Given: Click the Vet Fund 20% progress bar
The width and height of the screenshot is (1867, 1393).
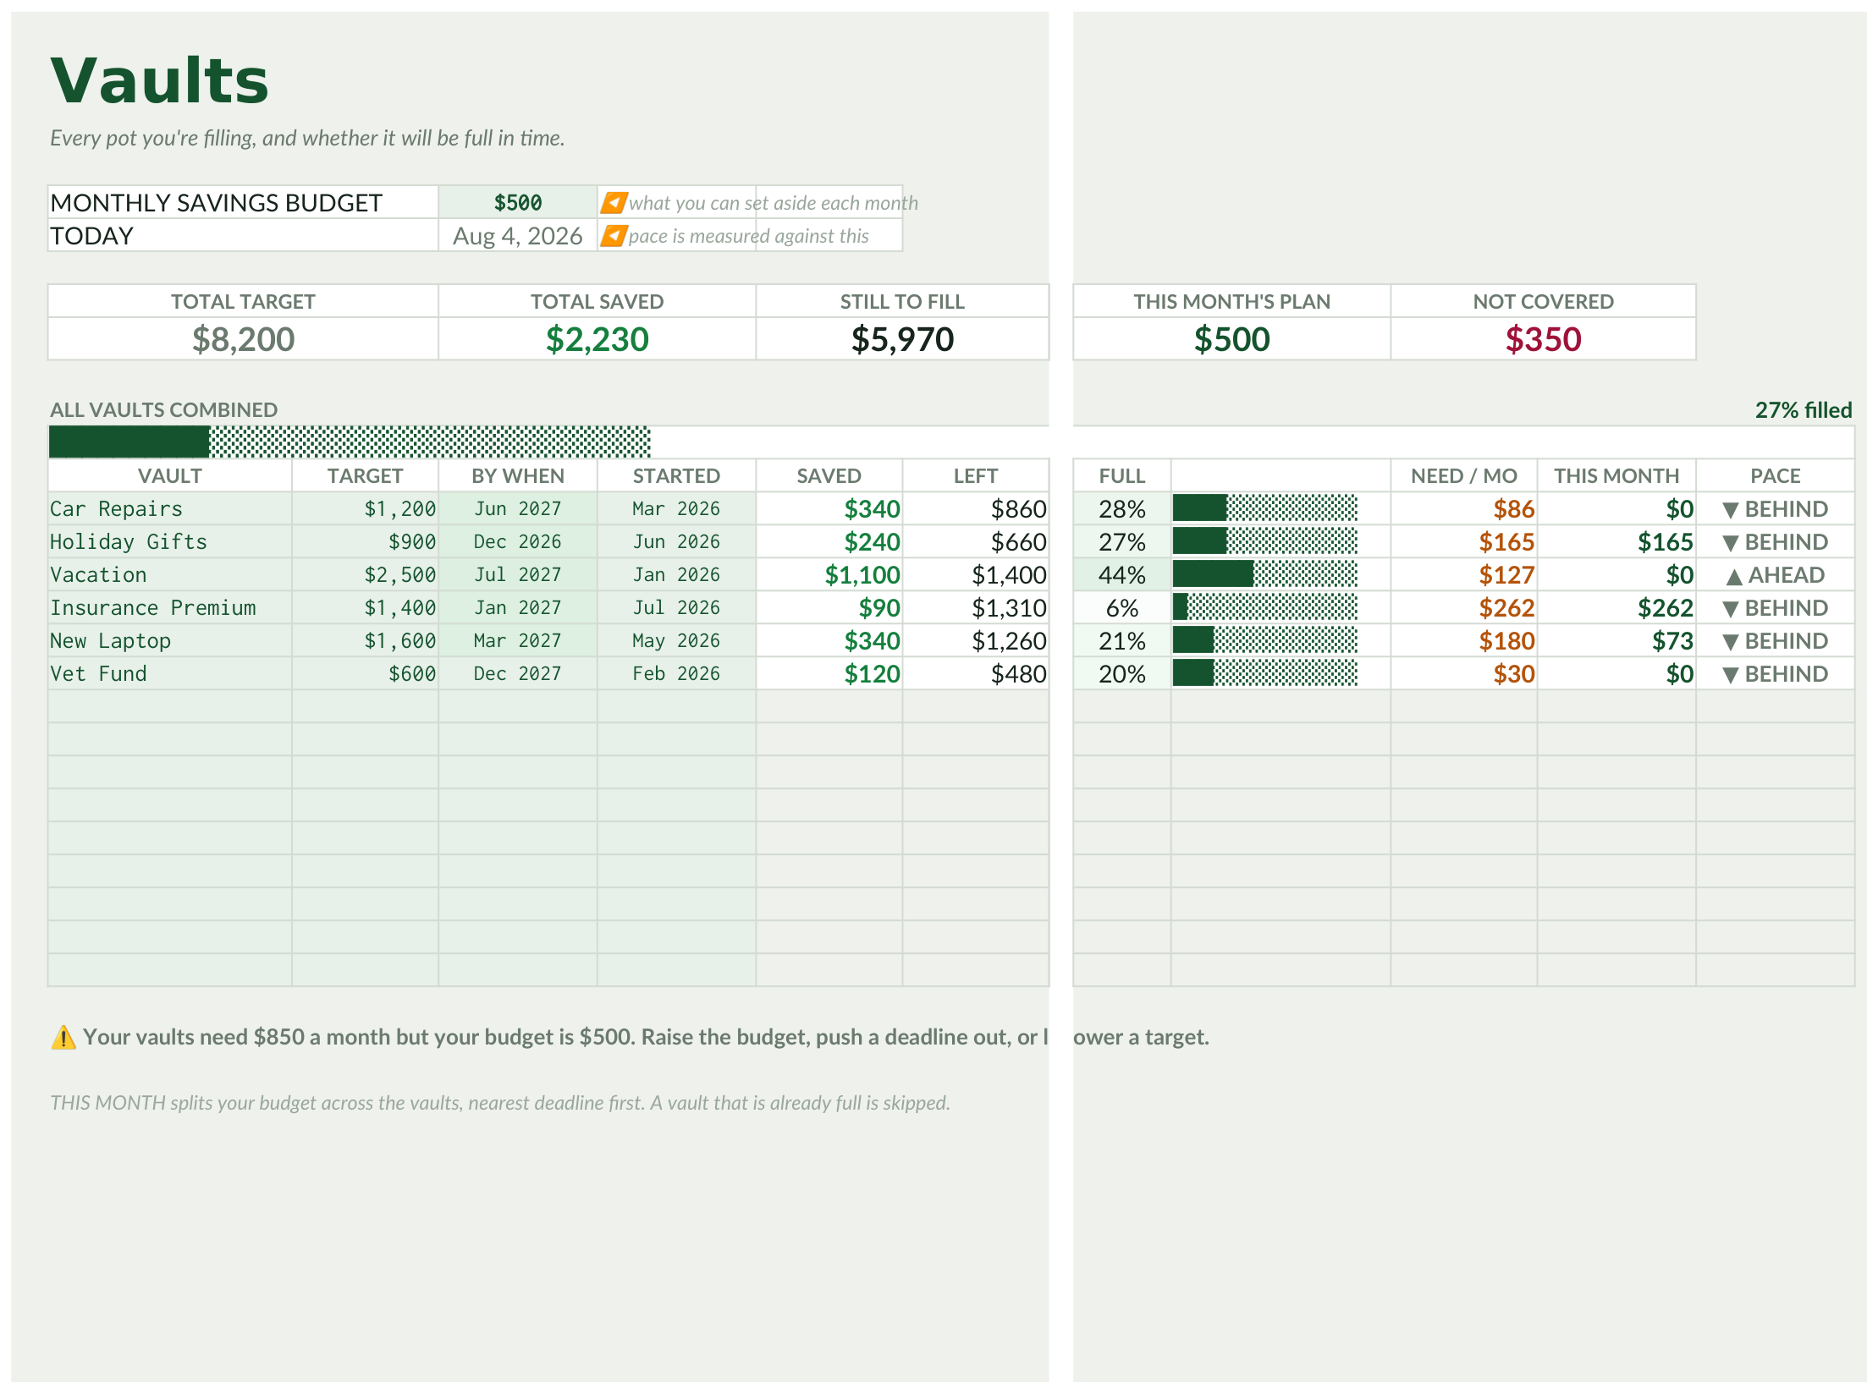Looking at the screenshot, I should [1265, 673].
